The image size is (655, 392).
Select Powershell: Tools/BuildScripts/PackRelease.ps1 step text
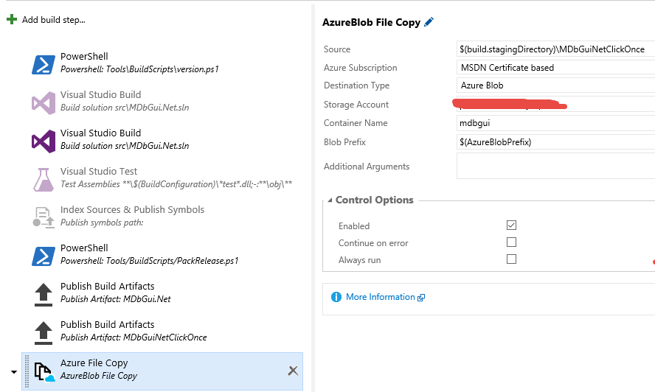pyautogui.click(x=149, y=261)
